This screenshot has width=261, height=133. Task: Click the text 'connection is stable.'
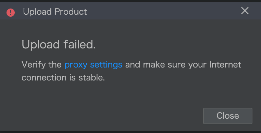coord(63,77)
